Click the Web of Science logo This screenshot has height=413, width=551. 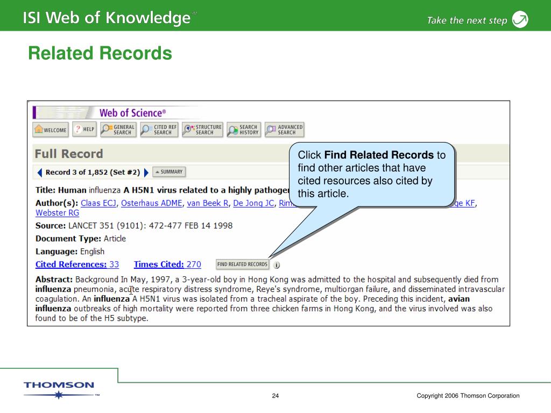[x=132, y=113]
